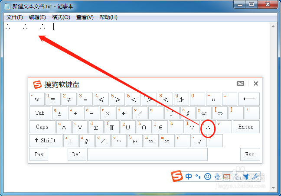The width and height of the screenshot is (281, 196).
Task: Click the congruent ≌ key labeled n
Action: 151,141
